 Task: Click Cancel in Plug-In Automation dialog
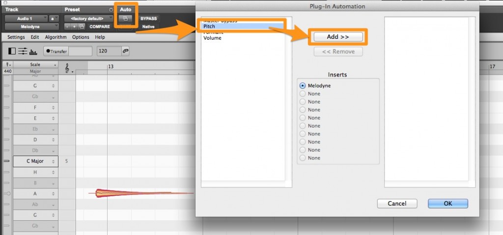[x=397, y=203]
